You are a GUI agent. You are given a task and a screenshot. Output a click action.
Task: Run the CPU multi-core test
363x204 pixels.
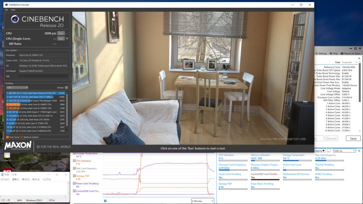click(x=61, y=33)
